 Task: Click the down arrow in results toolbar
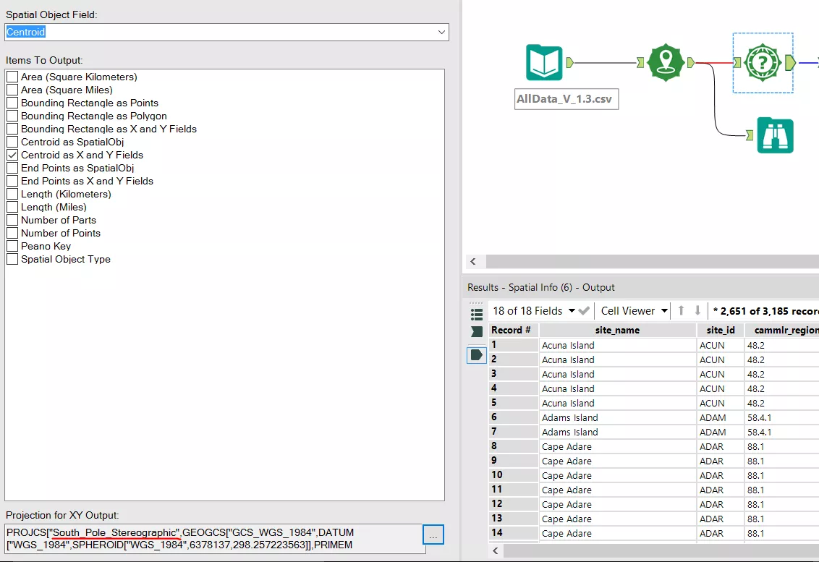pyautogui.click(x=697, y=311)
